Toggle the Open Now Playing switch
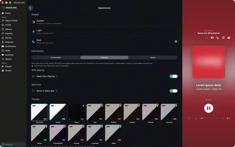The height and width of the screenshot is (147, 235). tap(174, 76)
